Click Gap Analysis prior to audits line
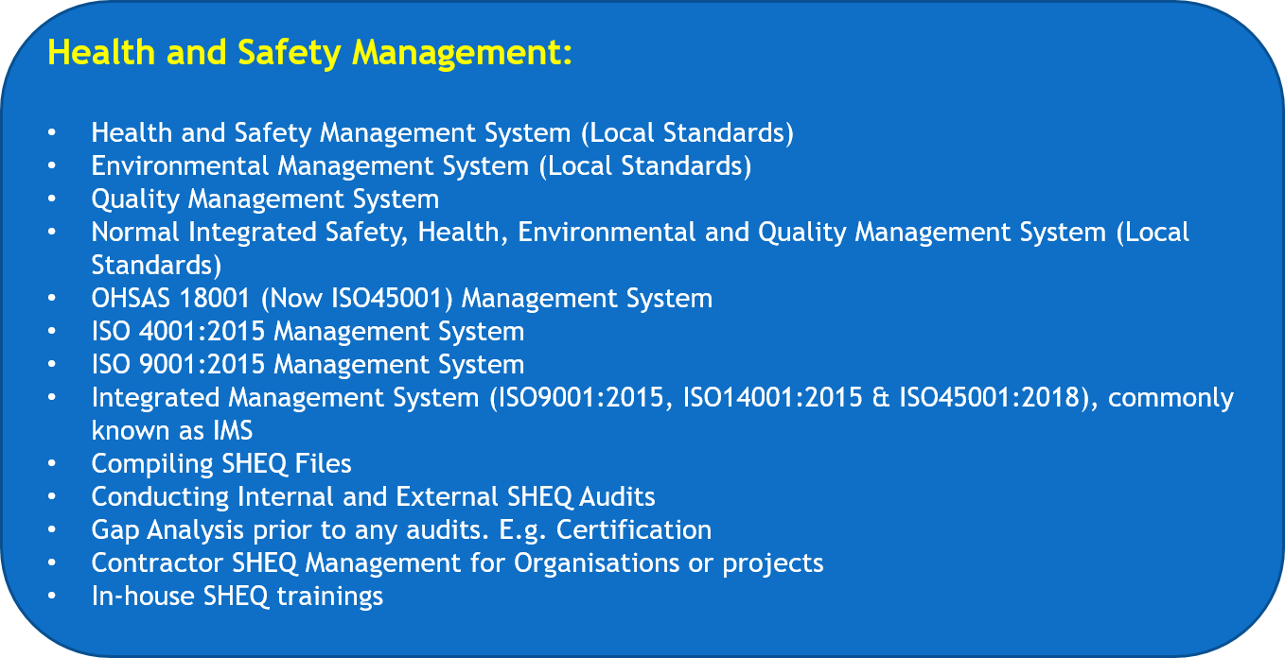 [x=401, y=530]
